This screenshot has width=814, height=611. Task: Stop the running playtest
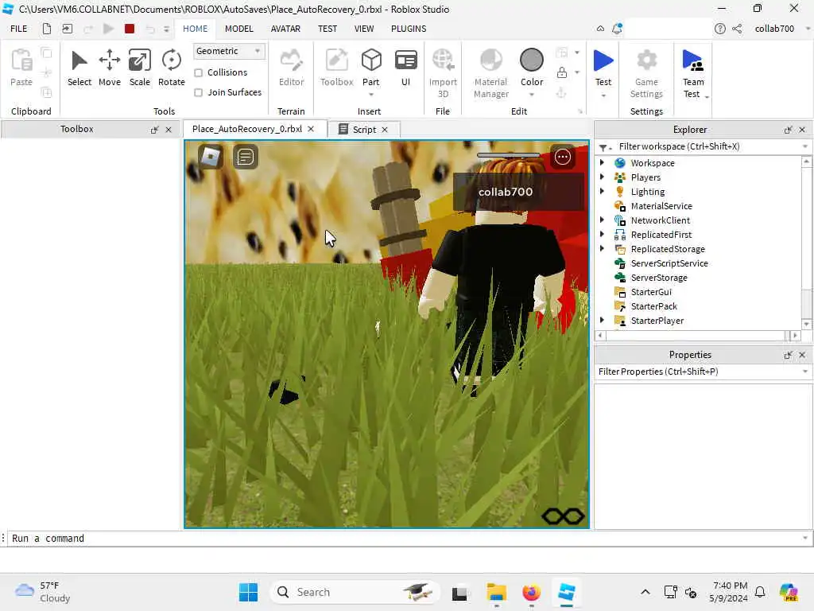coord(130,29)
